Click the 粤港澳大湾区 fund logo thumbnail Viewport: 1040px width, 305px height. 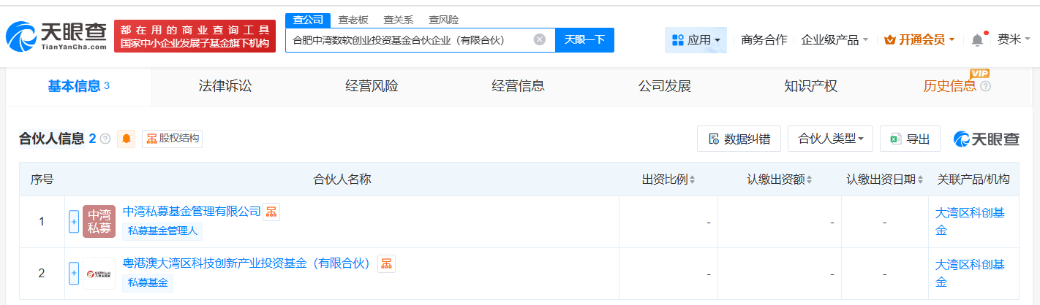(99, 273)
